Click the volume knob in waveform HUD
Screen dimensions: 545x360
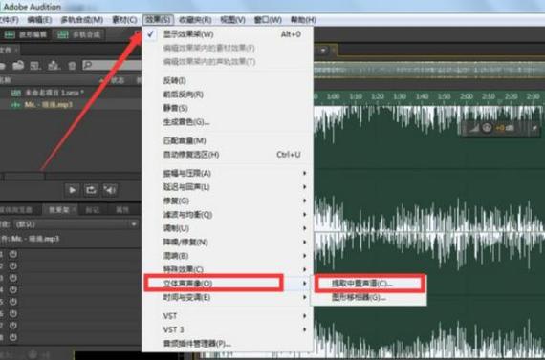pos(487,128)
